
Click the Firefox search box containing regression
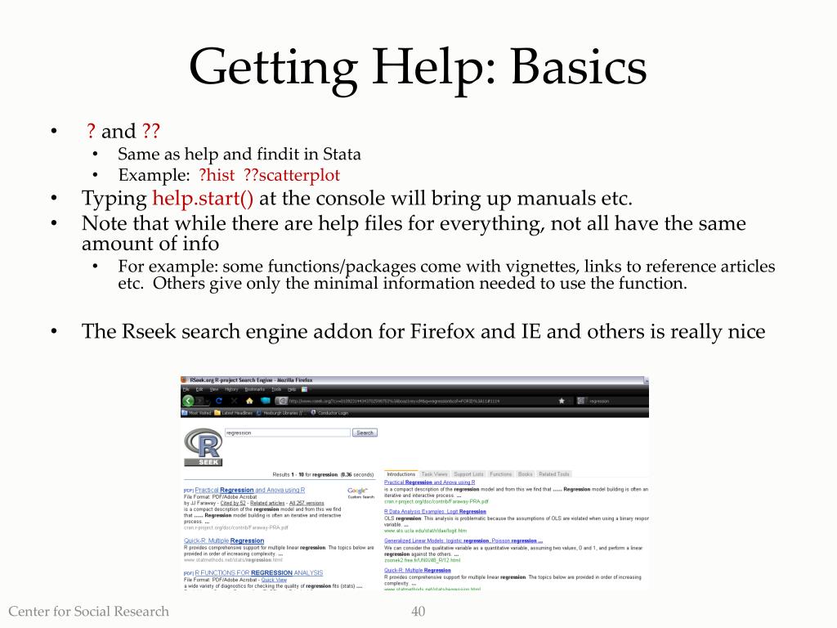[613, 401]
